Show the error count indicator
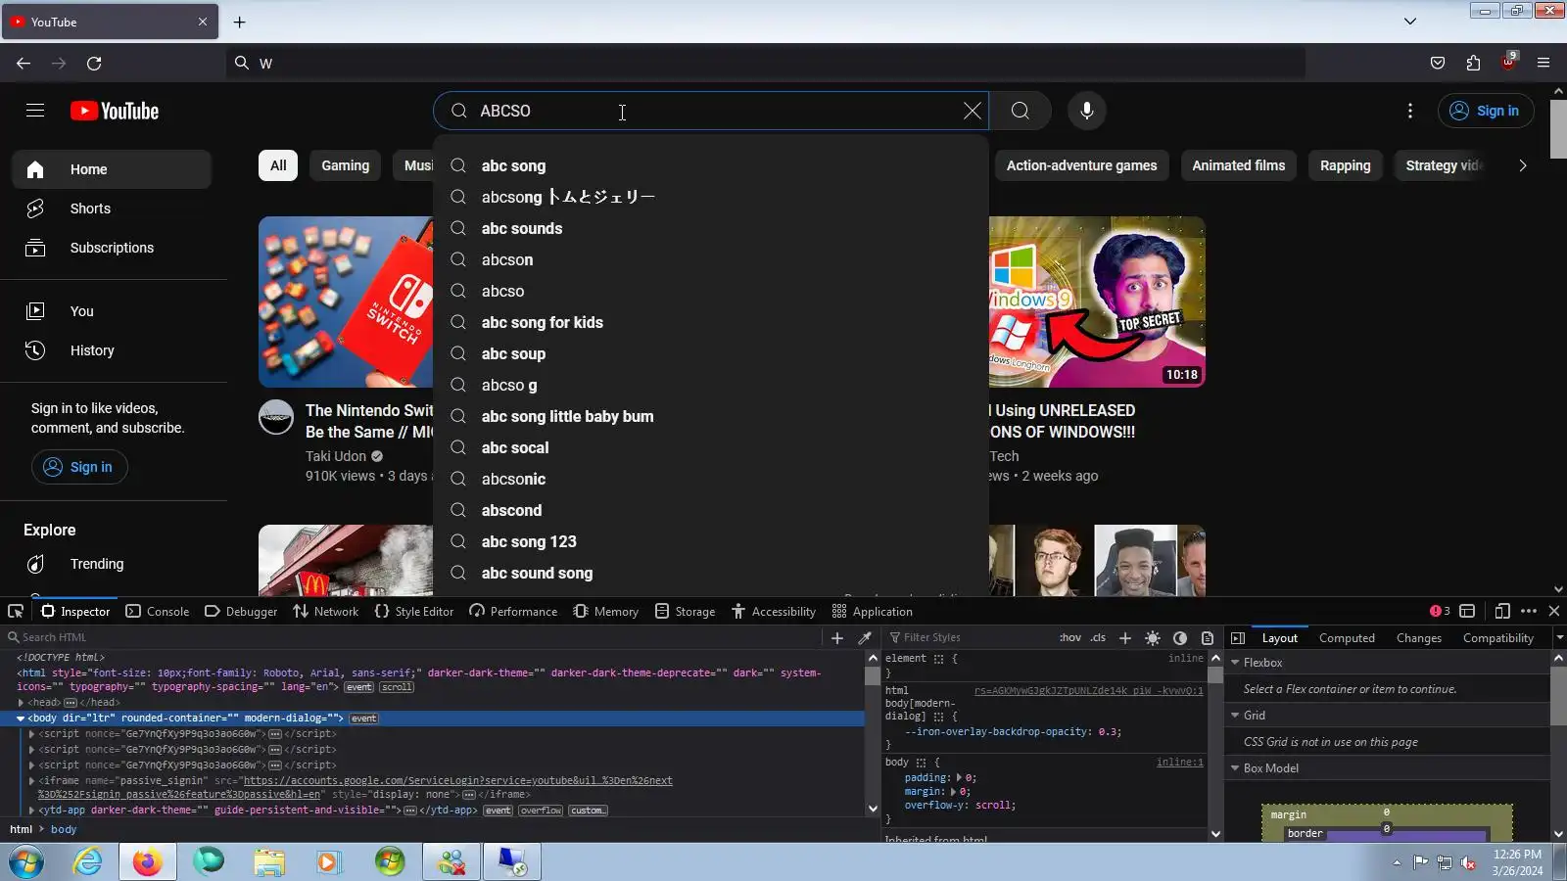This screenshot has width=1567, height=881. pyautogui.click(x=1440, y=611)
